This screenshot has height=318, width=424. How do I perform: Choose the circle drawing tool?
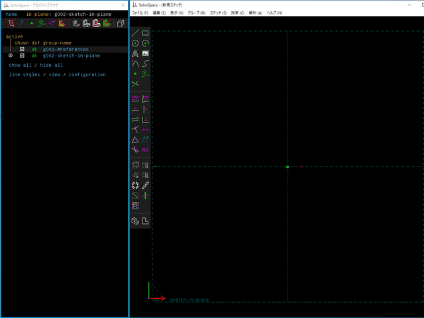click(x=135, y=43)
